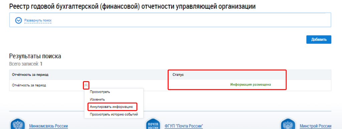Viewport: 342px width, 129px height.
Task: Open the "Минстрой России" link
Action: pyautogui.click(x=315, y=126)
